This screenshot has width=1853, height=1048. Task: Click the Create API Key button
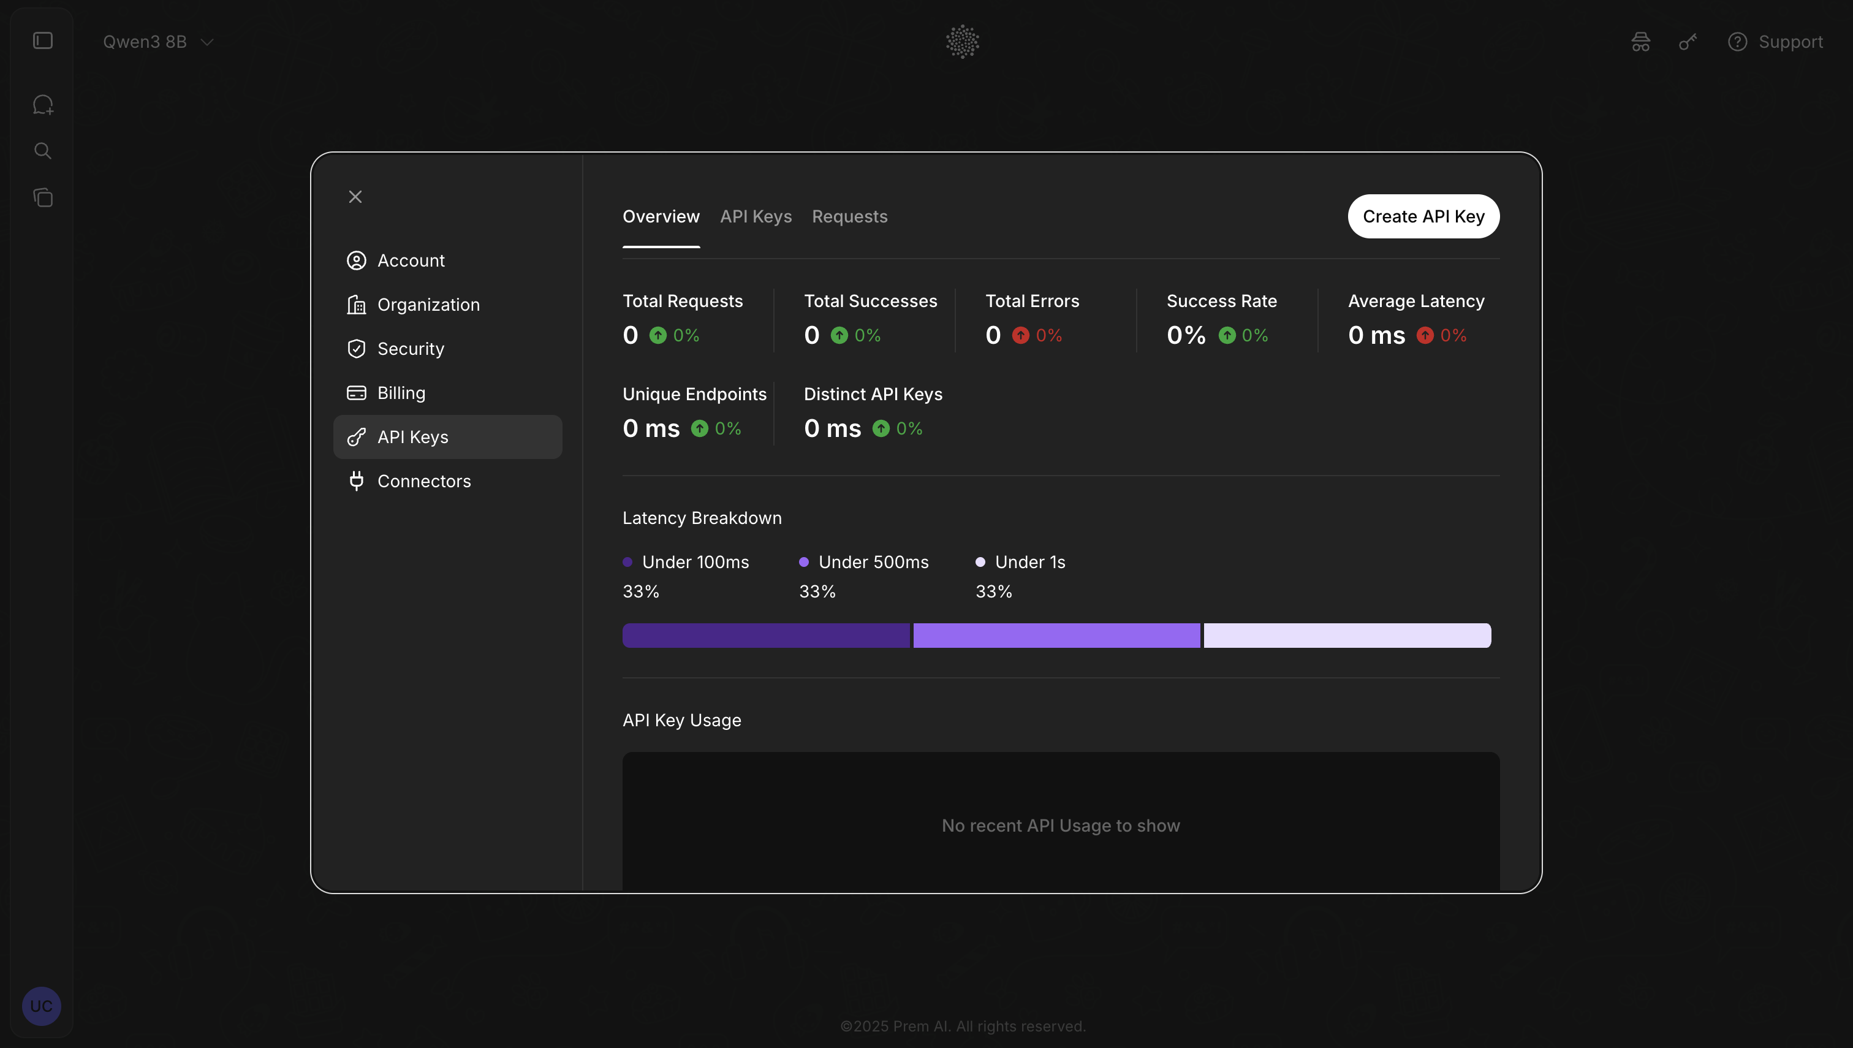pyautogui.click(x=1423, y=217)
